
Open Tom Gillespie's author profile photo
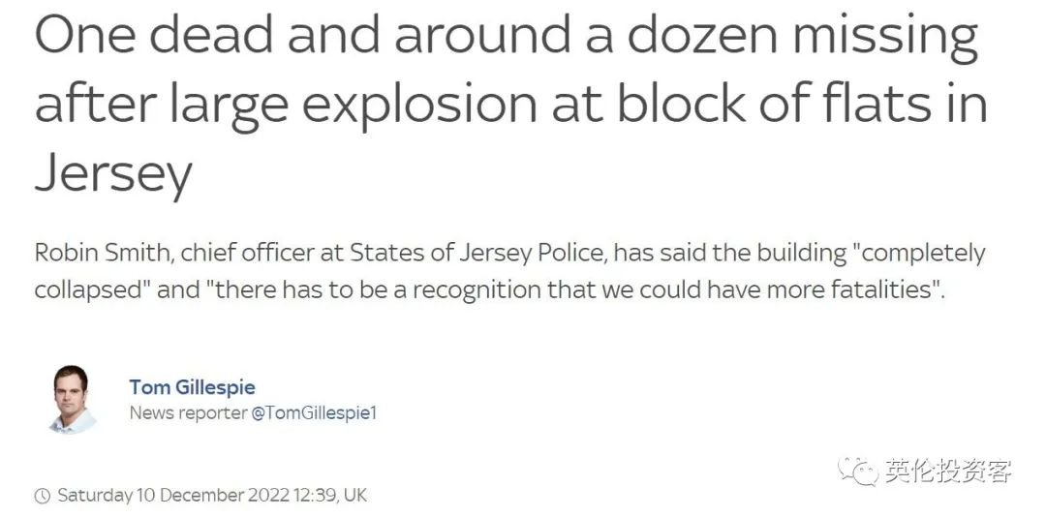pyautogui.click(x=71, y=399)
